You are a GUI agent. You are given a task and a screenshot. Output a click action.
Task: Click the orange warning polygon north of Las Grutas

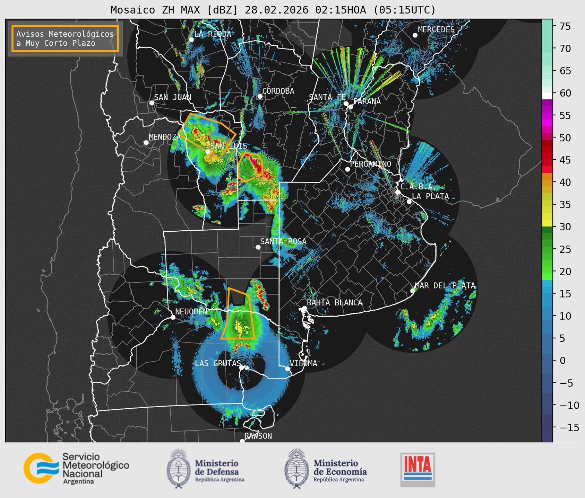(238, 313)
